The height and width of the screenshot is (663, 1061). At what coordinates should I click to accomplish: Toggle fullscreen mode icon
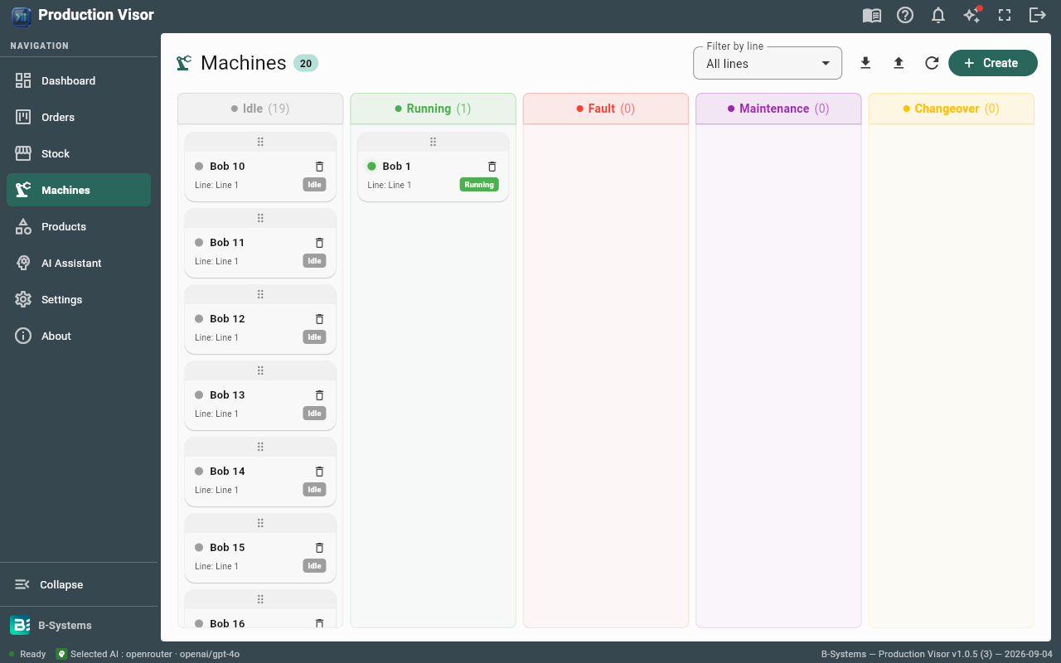1005,15
